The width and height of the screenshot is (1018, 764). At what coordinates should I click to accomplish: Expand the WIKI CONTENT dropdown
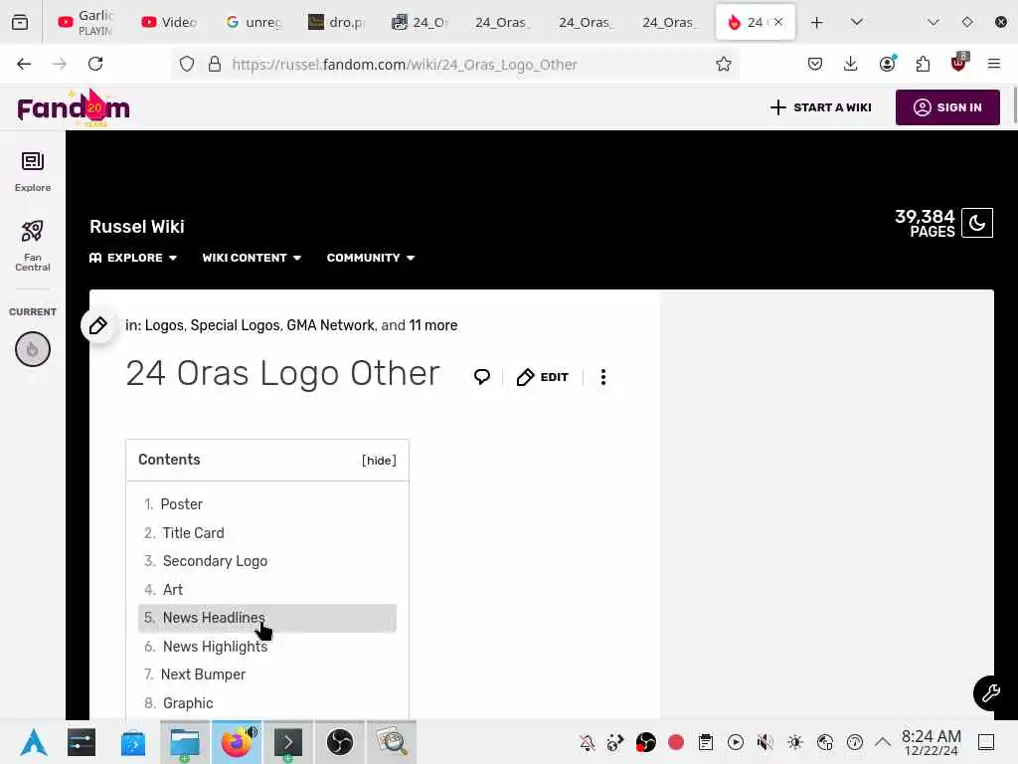[x=252, y=258]
